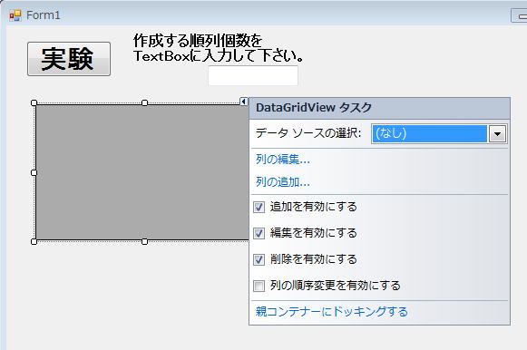This screenshot has height=350, width=527.
Task: Click the Form1 window icon
Action: (x=15, y=15)
